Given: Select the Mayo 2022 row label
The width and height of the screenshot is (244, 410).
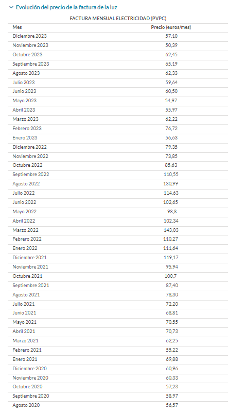Looking at the screenshot, I should 25,212.
